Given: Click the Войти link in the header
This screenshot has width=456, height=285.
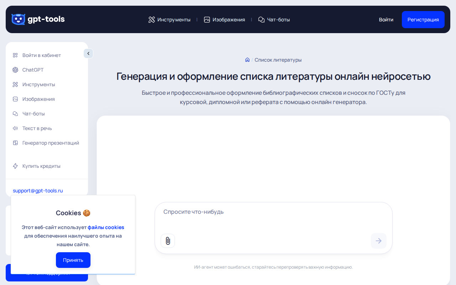Looking at the screenshot, I should click(x=386, y=20).
